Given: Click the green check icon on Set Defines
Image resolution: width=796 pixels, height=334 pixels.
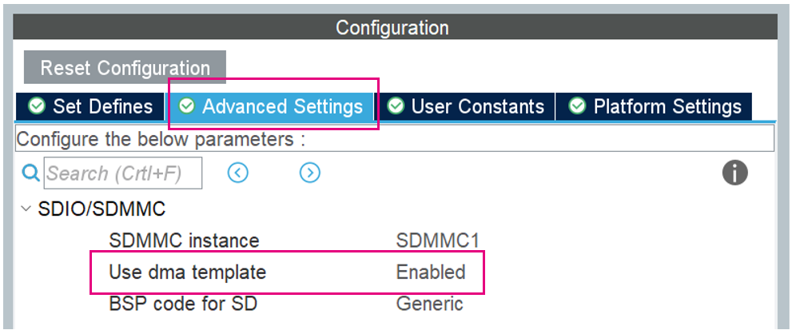Looking at the screenshot, I should (x=37, y=106).
